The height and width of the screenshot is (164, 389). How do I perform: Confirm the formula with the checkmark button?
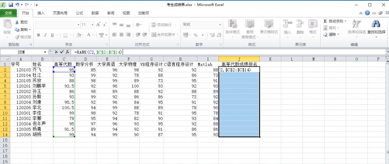pos(62,52)
